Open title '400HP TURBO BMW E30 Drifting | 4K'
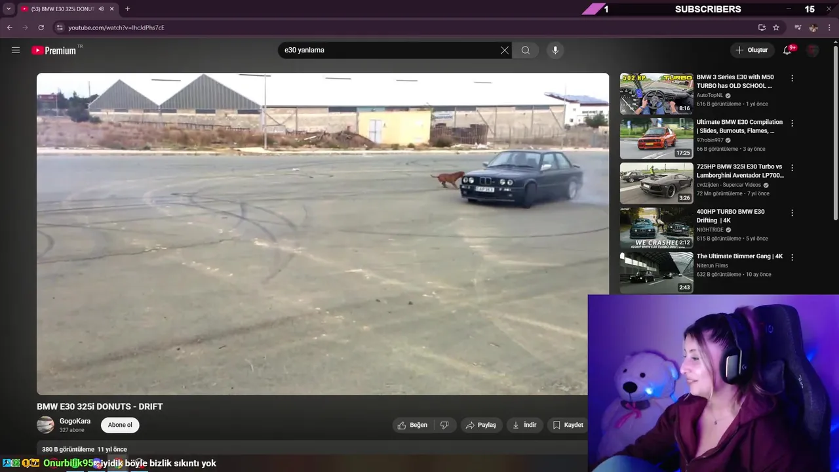 pyautogui.click(x=731, y=216)
